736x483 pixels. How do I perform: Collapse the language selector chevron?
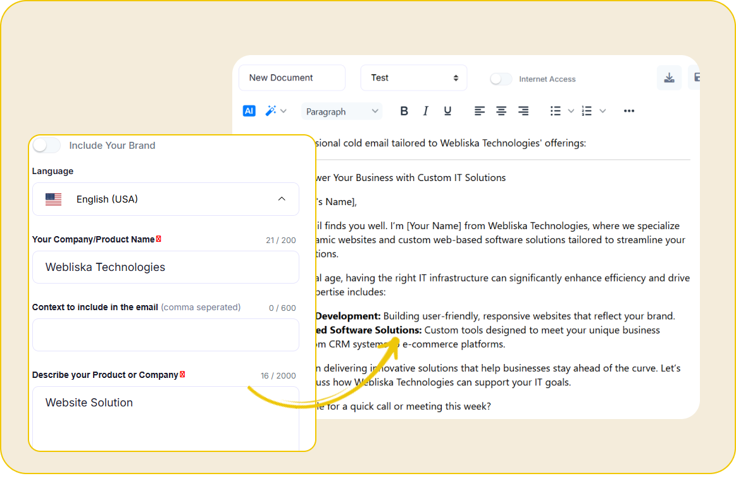tap(282, 199)
